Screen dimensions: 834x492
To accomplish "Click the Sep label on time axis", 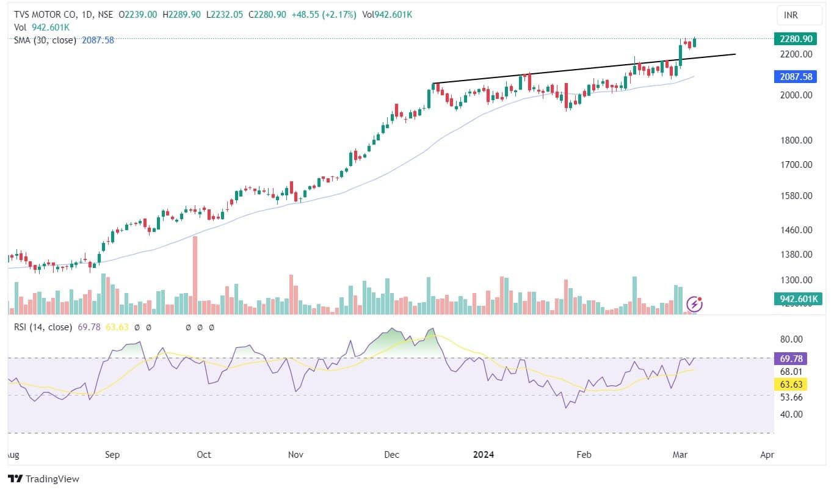I will point(112,455).
